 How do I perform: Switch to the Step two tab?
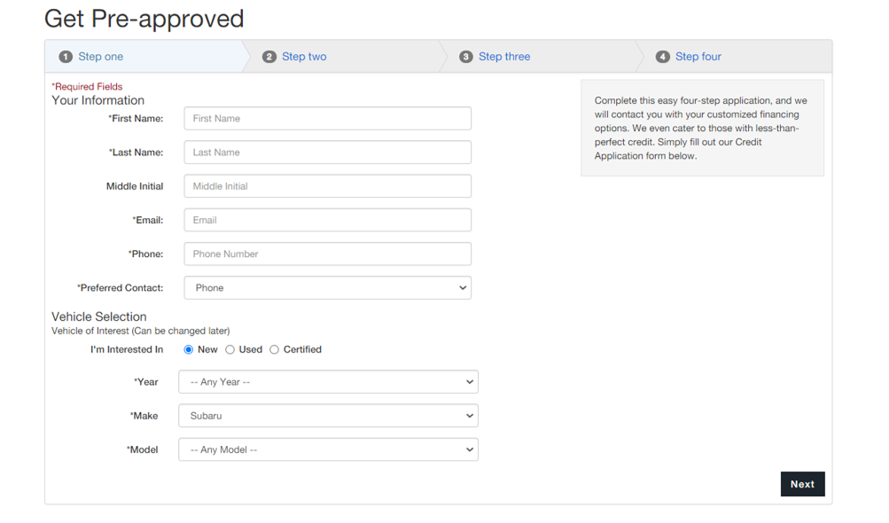point(304,57)
